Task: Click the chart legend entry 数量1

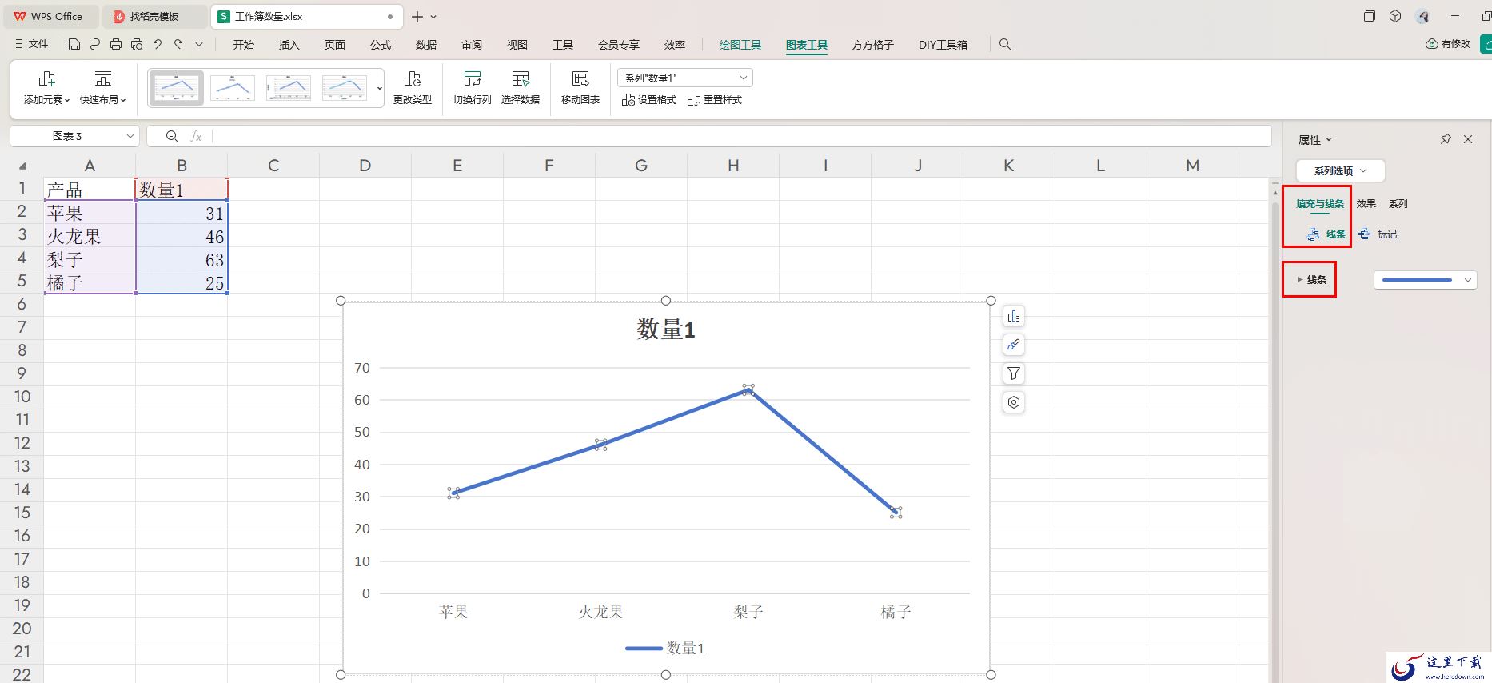Action: coord(665,648)
